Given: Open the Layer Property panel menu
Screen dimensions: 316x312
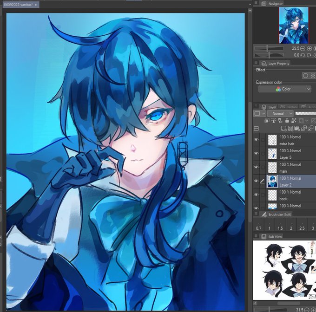Looking at the screenshot, I should pos(256,63).
